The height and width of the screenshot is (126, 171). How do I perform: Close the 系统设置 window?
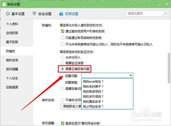click(x=167, y=4)
